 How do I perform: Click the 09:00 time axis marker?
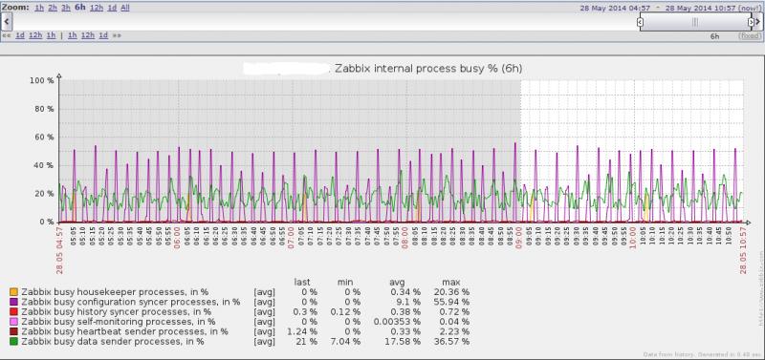519,237
